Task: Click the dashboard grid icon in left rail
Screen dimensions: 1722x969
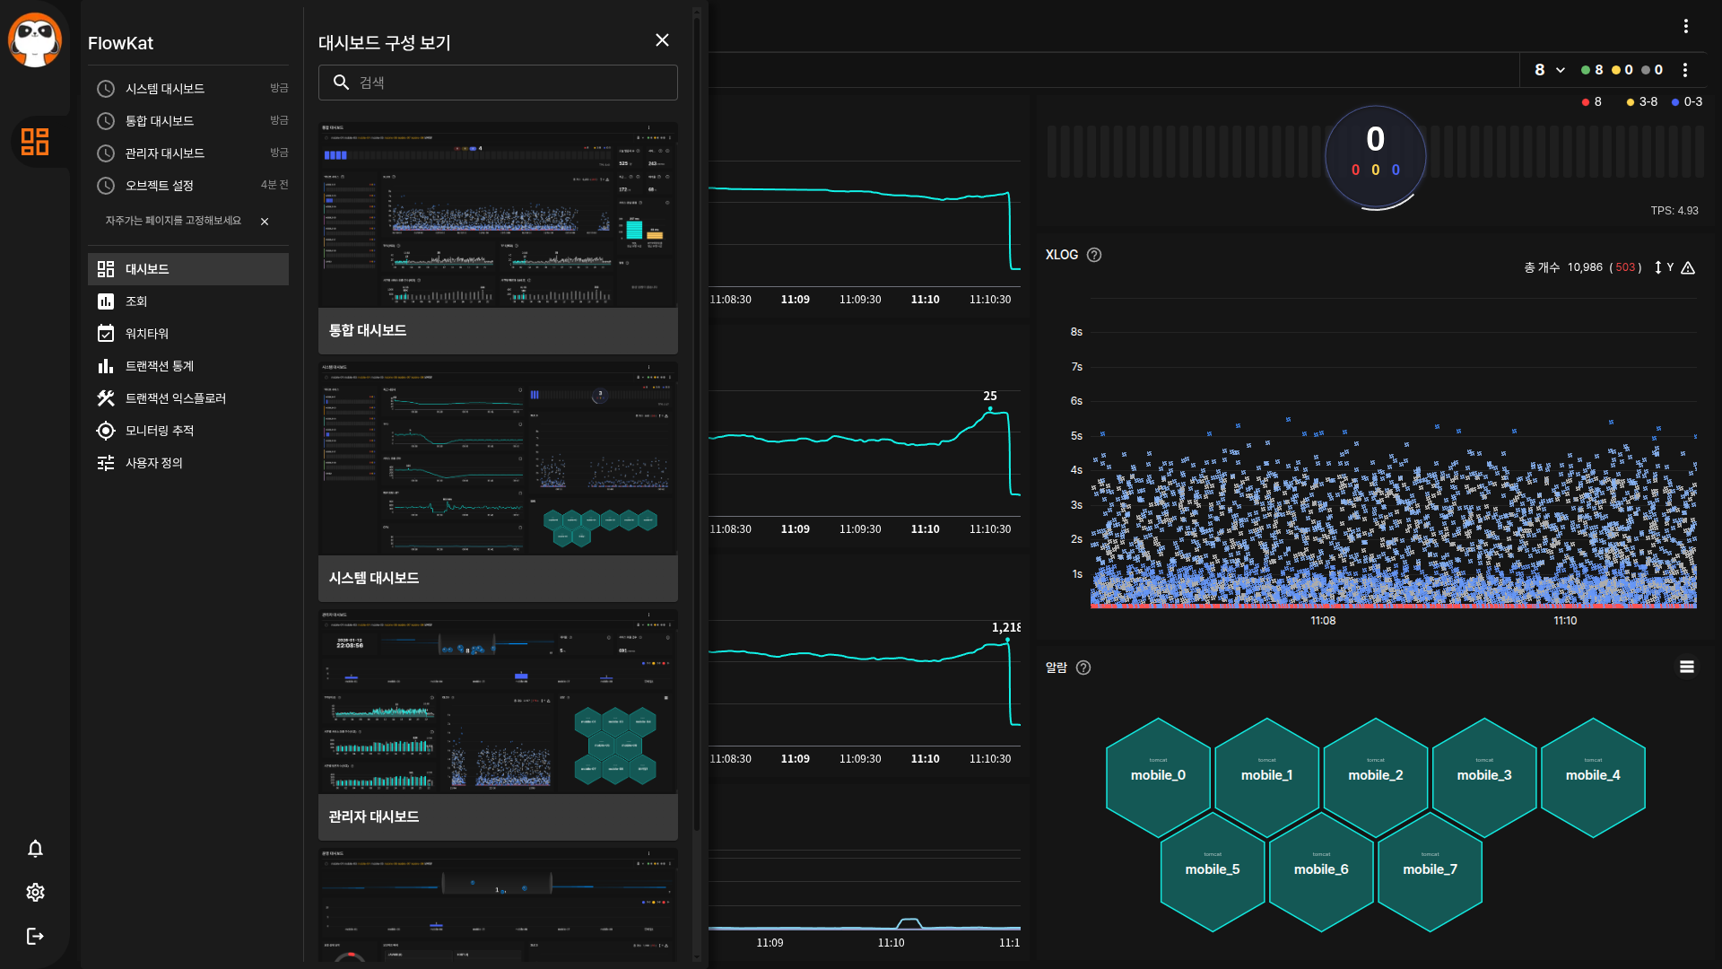Action: [35, 142]
